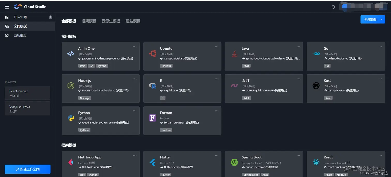Image resolution: width=391 pixels, height=177 pixels.
Task: Open the spring-boot-cloud-studio-demo repository link
Action: coord(271,58)
